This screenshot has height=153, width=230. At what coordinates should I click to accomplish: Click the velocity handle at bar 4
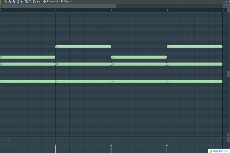click(x=167, y=145)
